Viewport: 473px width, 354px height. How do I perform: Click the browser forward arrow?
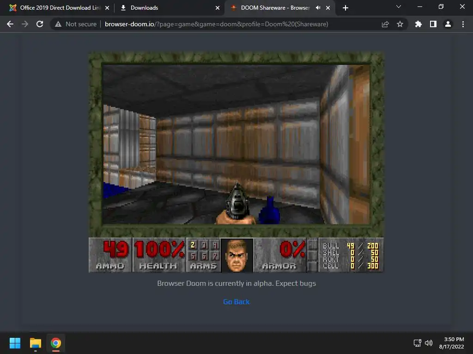coord(25,24)
